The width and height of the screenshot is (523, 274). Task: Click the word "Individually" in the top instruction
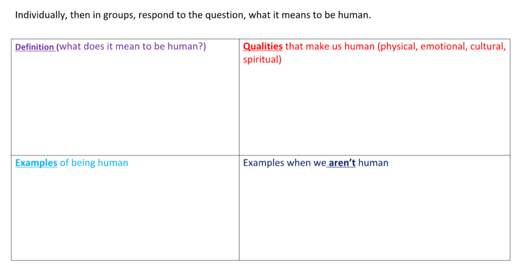point(39,15)
